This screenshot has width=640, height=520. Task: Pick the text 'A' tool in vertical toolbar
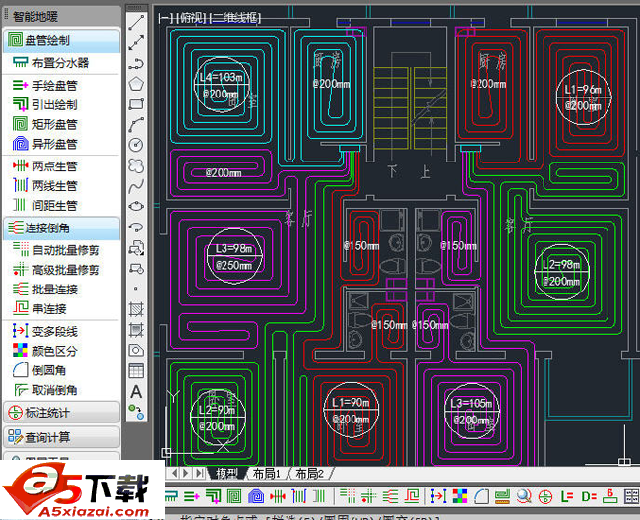(x=137, y=391)
